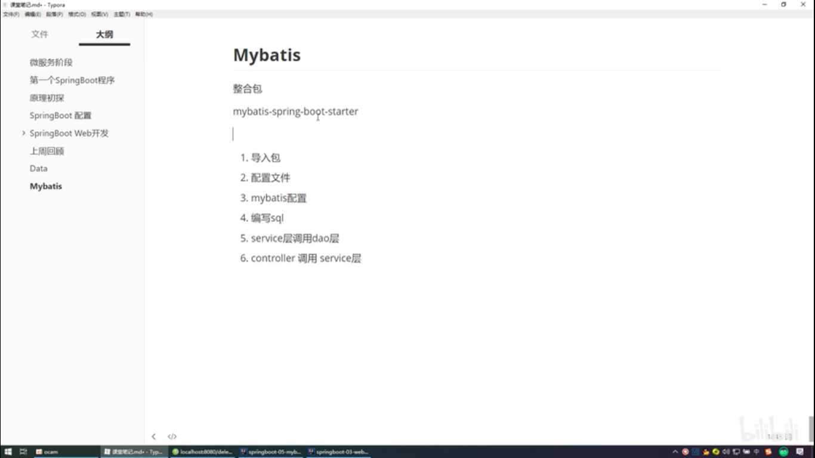Image resolution: width=815 pixels, height=458 pixels.
Task: Click list item service层调用dao层
Action: coord(295,239)
